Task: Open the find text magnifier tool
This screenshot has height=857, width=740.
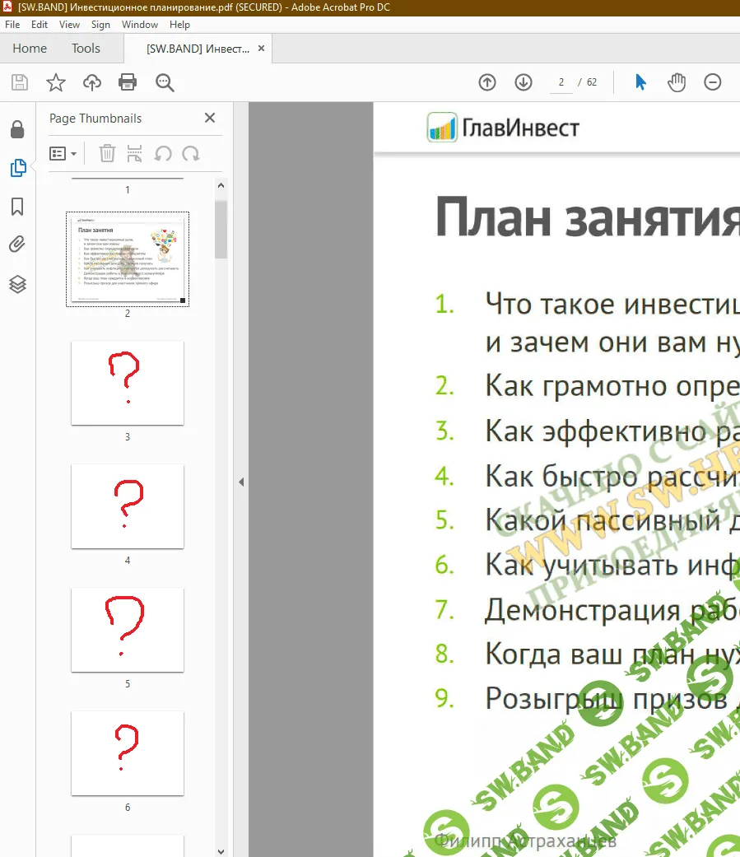Action: tap(165, 82)
